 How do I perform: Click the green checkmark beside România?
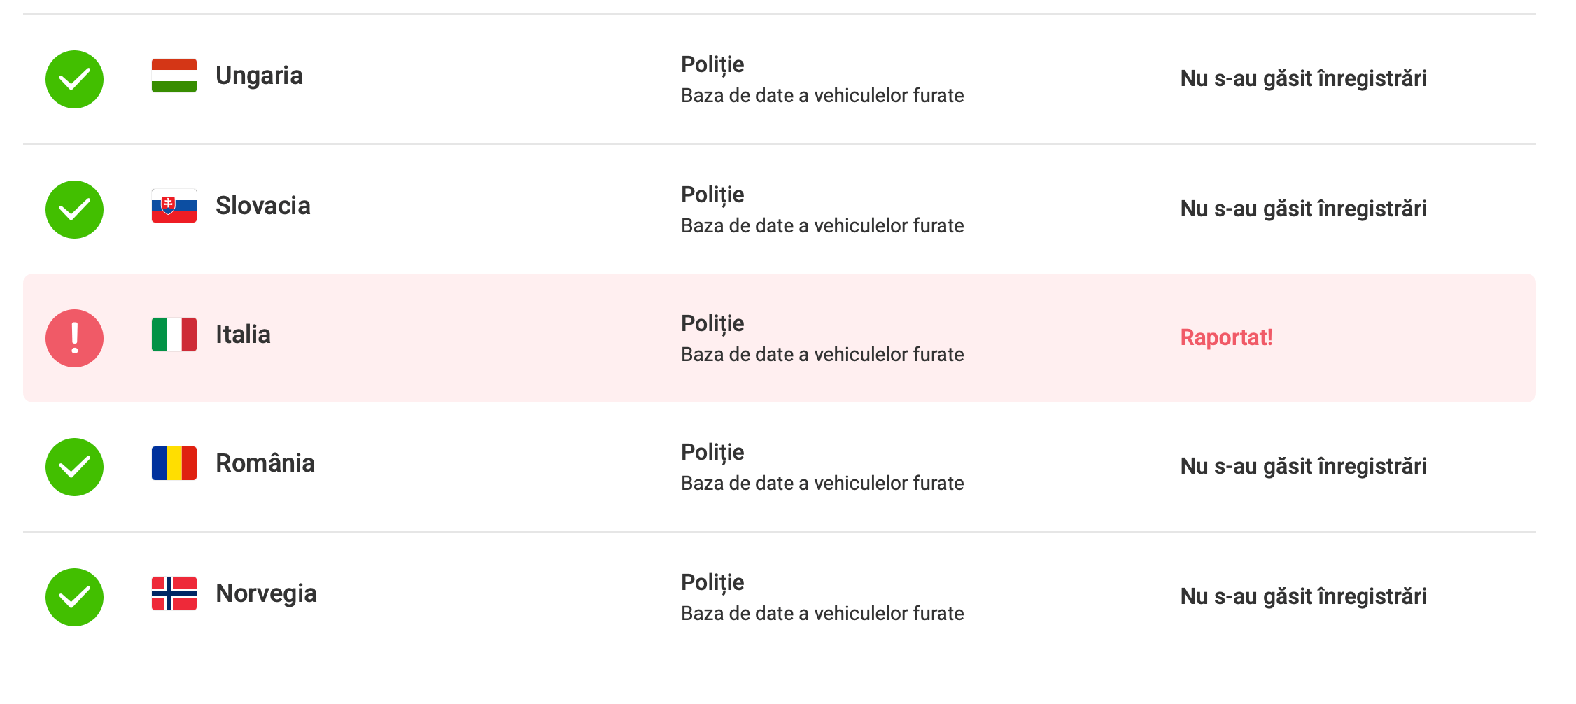click(74, 467)
